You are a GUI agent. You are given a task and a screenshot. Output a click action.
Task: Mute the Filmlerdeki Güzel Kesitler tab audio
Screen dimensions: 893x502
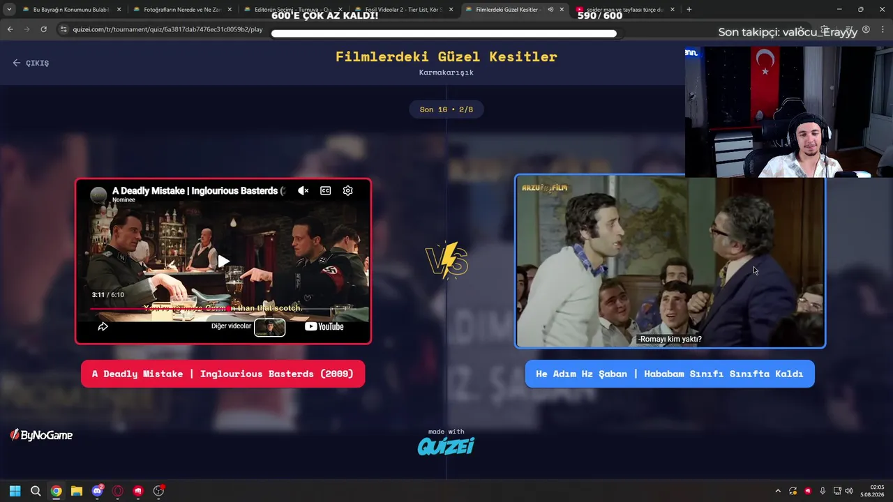(550, 10)
